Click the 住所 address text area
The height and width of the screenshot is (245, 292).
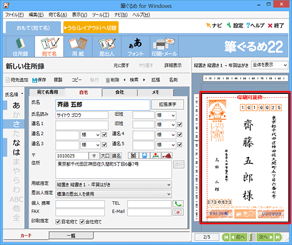coord(114,170)
